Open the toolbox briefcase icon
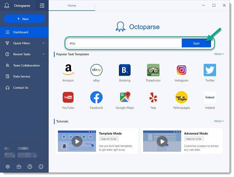Viewport: 234px width, 177px height. 19,166
